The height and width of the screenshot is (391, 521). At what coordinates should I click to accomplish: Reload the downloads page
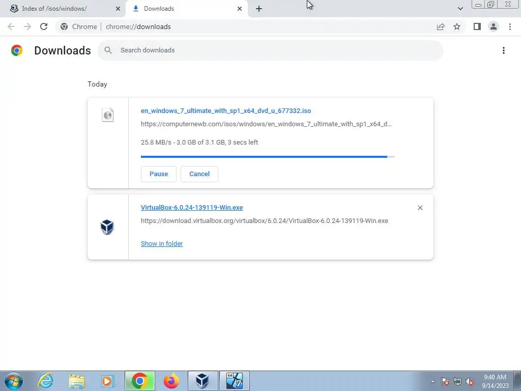[x=44, y=26]
